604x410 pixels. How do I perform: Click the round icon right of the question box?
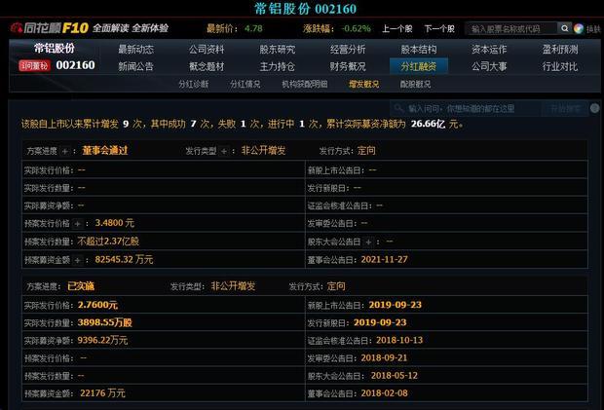[595, 108]
